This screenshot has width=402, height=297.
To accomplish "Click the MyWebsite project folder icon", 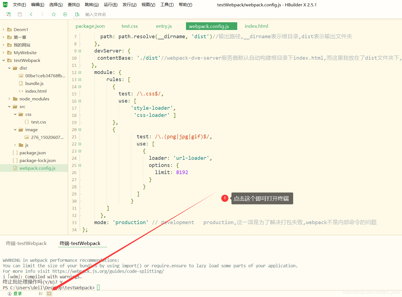I will click(x=9, y=53).
